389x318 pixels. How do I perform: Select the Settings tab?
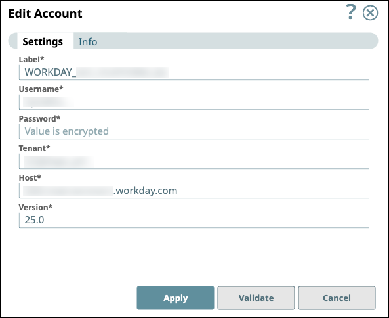pos(43,41)
